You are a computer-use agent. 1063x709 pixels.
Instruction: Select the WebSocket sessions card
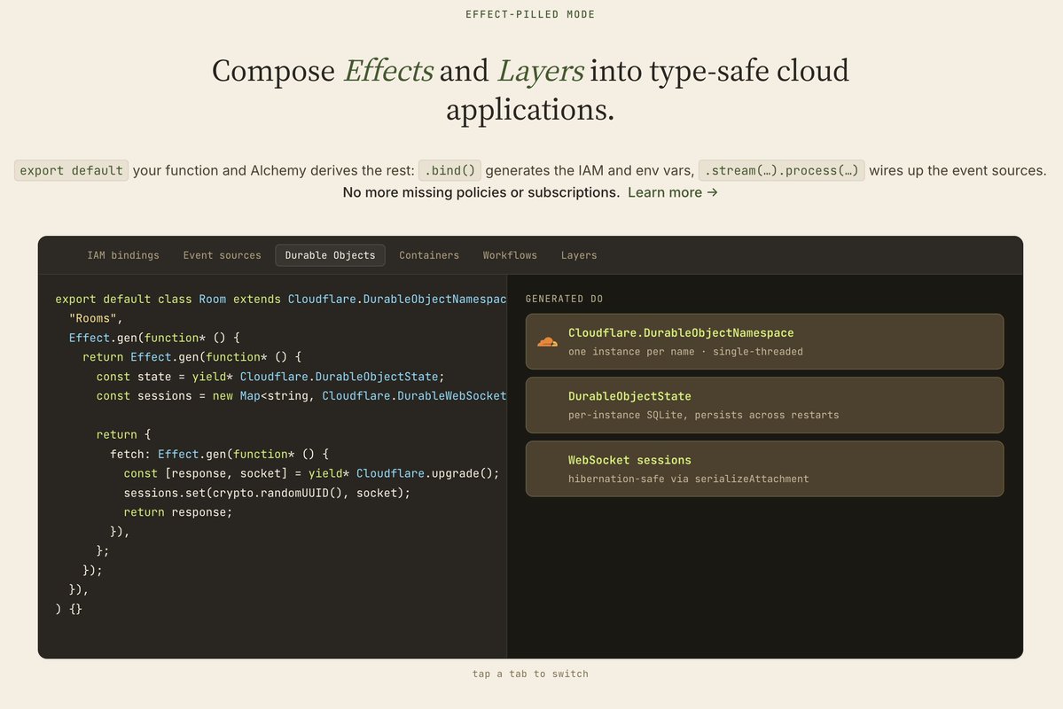765,469
